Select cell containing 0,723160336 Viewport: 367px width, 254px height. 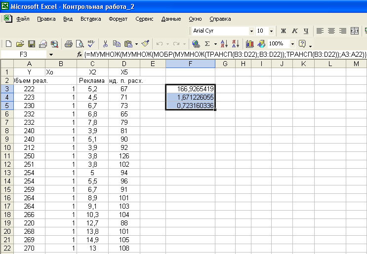tap(190, 106)
